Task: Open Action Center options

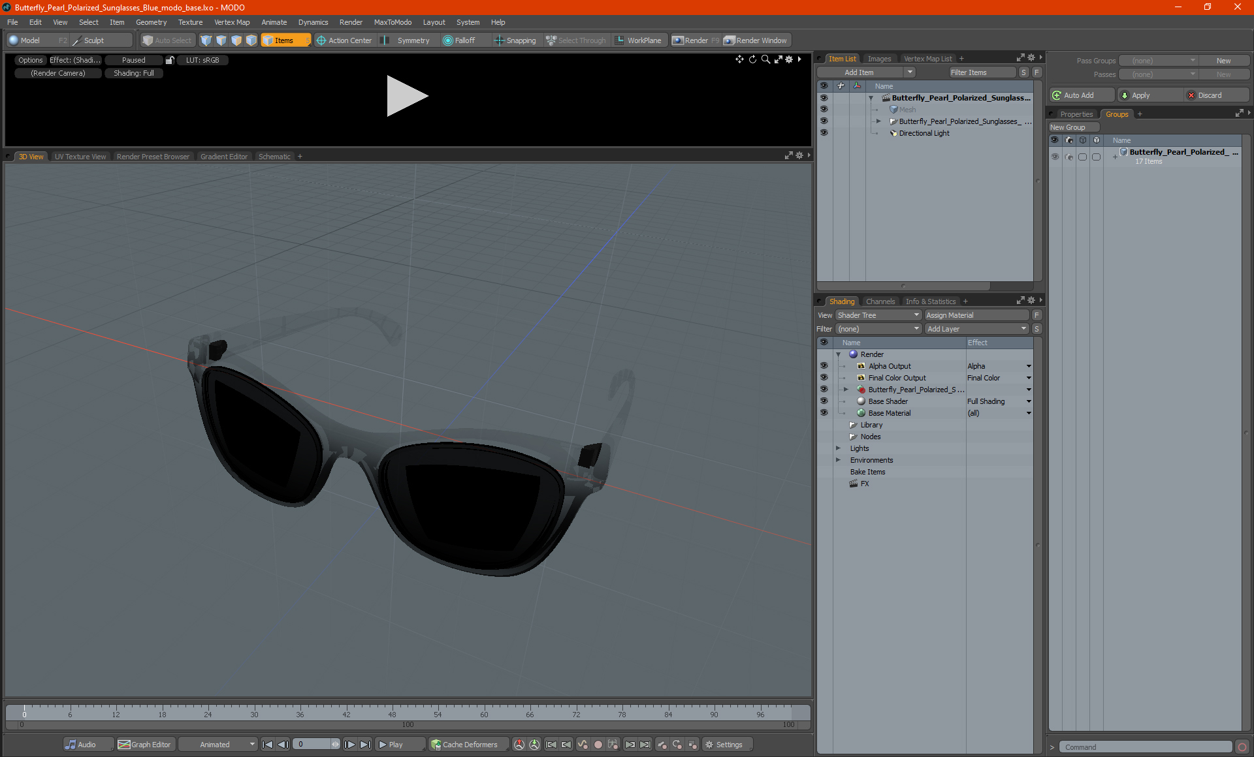Action: point(344,40)
